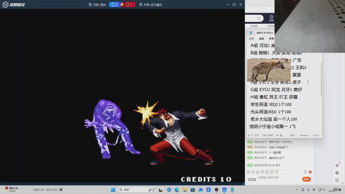Click the line '学生哥追 3比0 1个100'

(x=271, y=104)
